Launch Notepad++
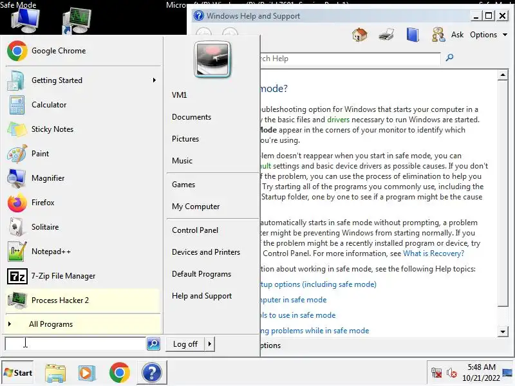 pyautogui.click(x=82, y=252)
